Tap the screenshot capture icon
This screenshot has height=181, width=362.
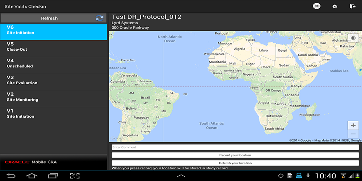[75, 176]
